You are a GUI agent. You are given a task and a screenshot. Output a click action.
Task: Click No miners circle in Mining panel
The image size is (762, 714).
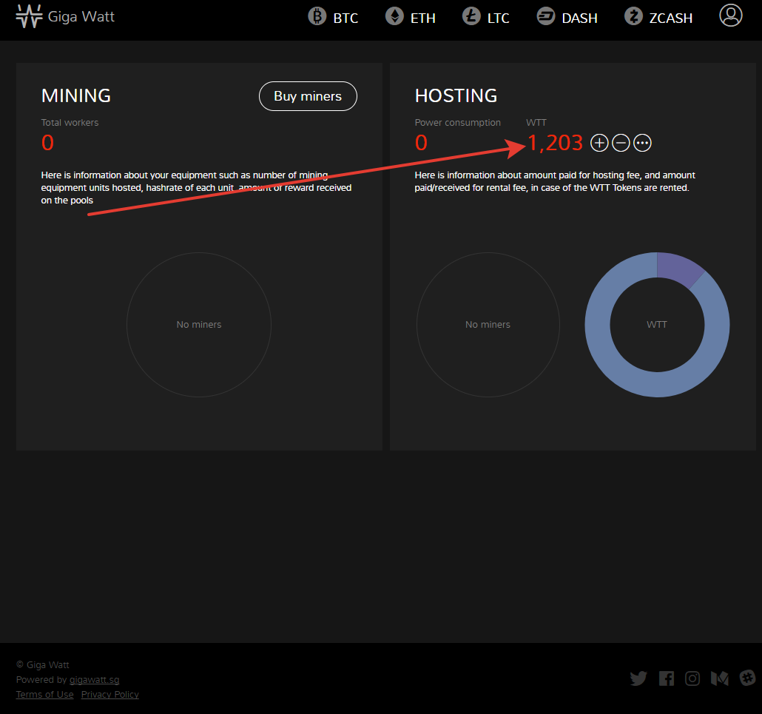[x=199, y=325]
